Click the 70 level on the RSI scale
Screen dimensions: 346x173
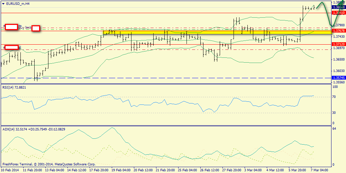coord(334,97)
